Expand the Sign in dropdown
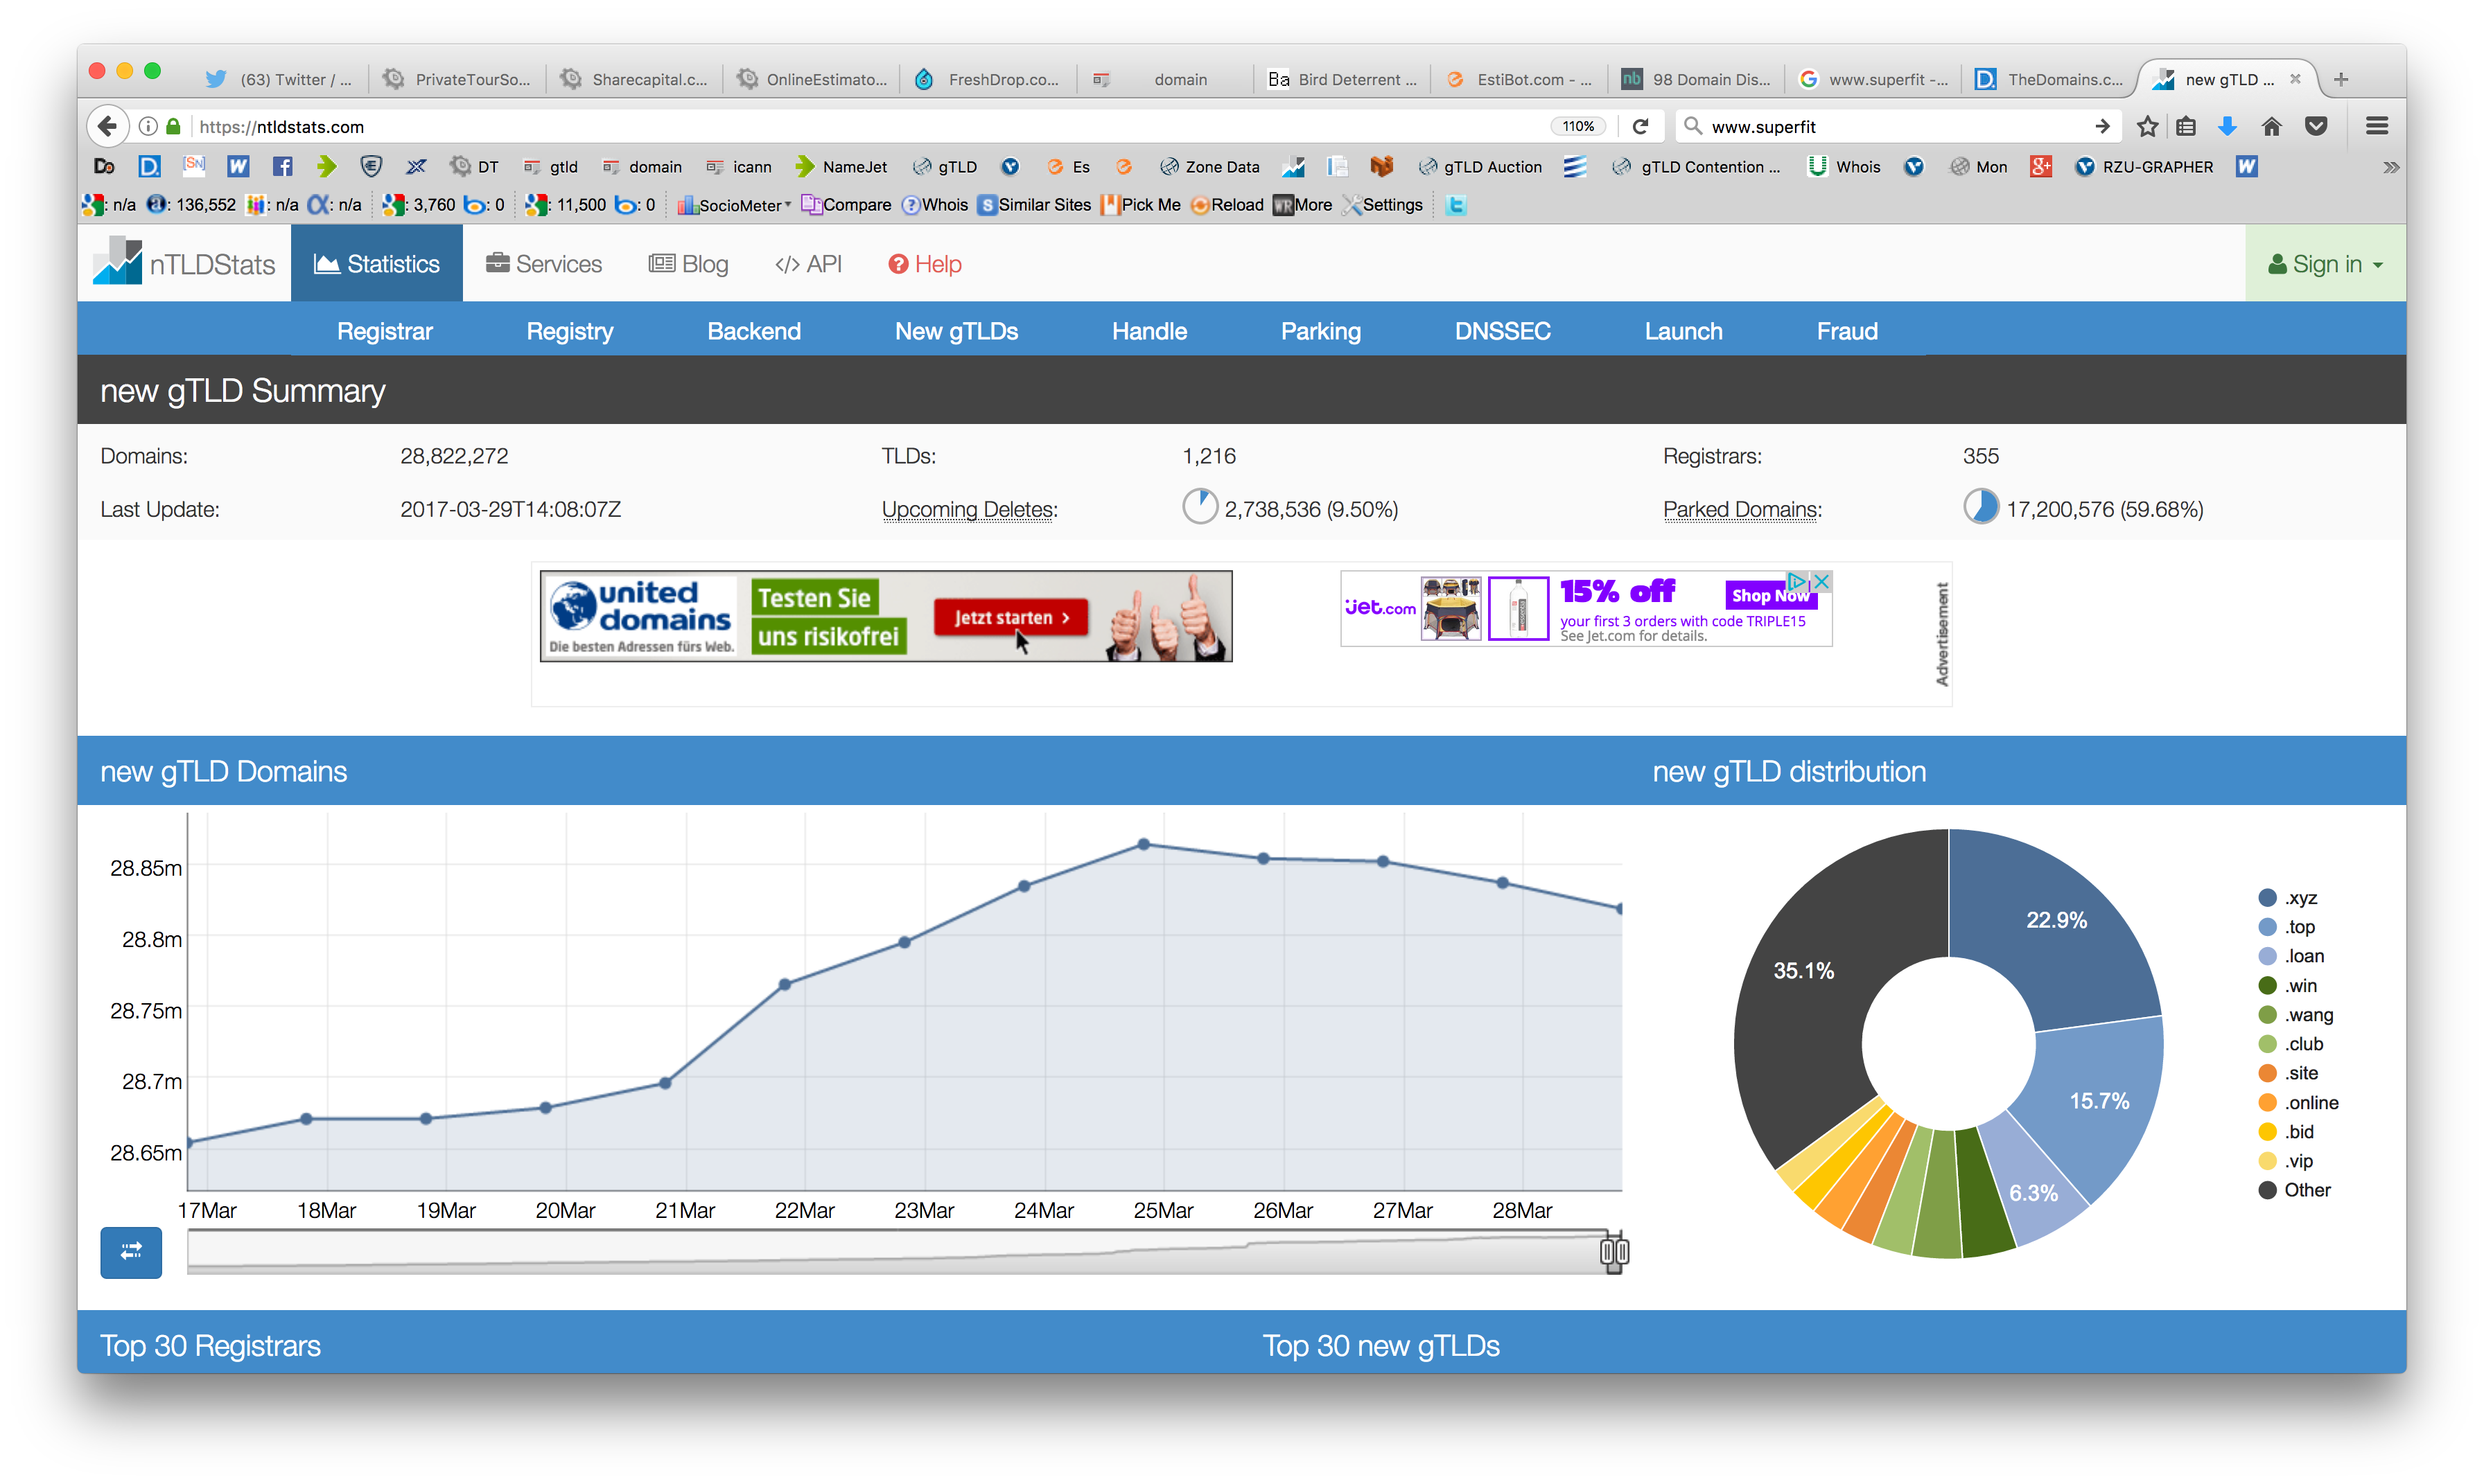The height and width of the screenshot is (1484, 2484). pos(2325,264)
